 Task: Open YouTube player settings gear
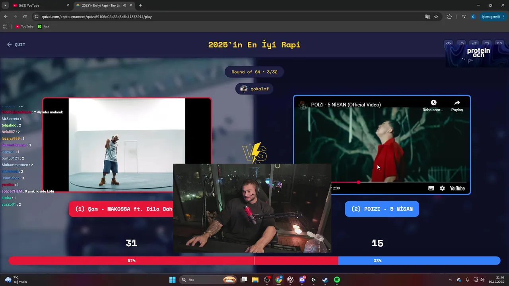pyautogui.click(x=442, y=188)
